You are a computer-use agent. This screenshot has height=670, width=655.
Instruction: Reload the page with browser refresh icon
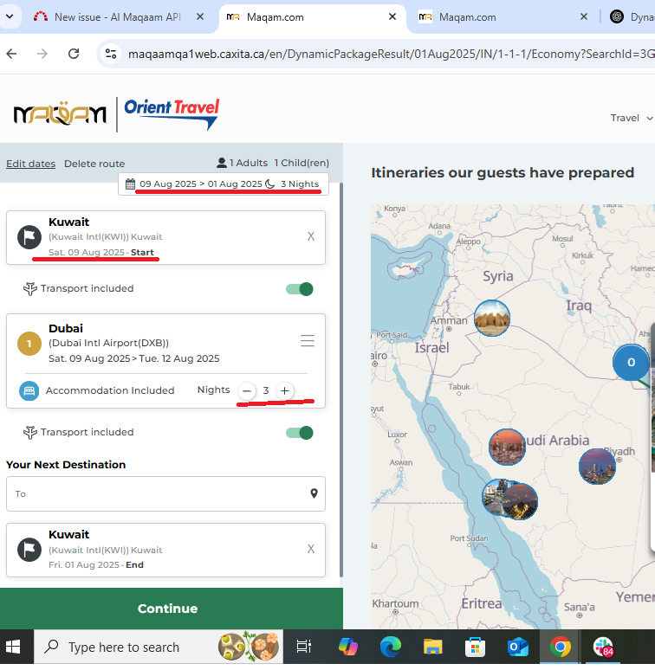pos(74,54)
